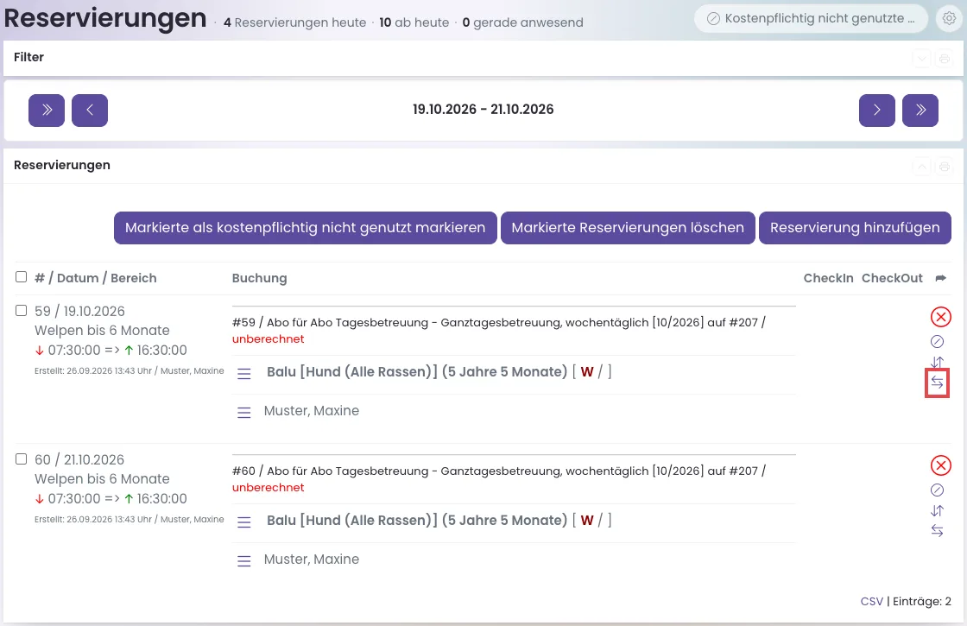Screen dimensions: 967x626
Task: Delete reservation 60 with the red X
Action: pos(940,465)
